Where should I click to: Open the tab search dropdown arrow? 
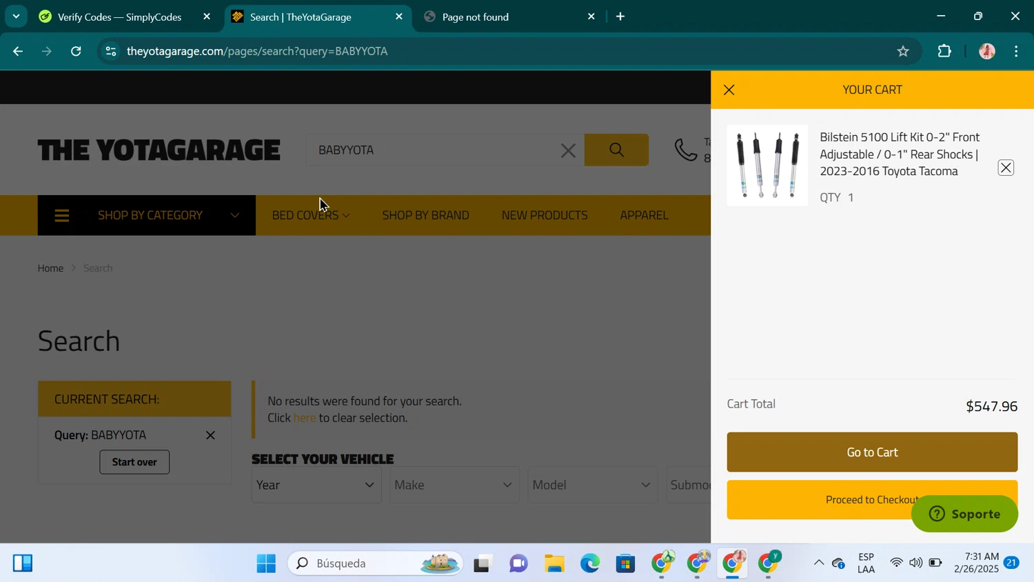tap(16, 16)
